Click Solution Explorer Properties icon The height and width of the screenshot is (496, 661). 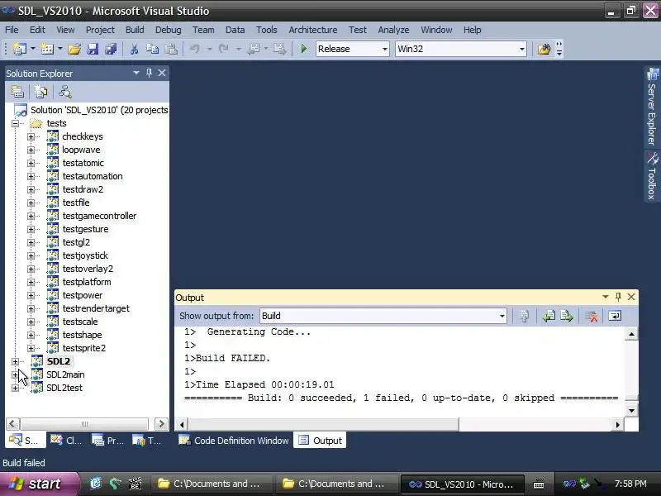point(17,92)
